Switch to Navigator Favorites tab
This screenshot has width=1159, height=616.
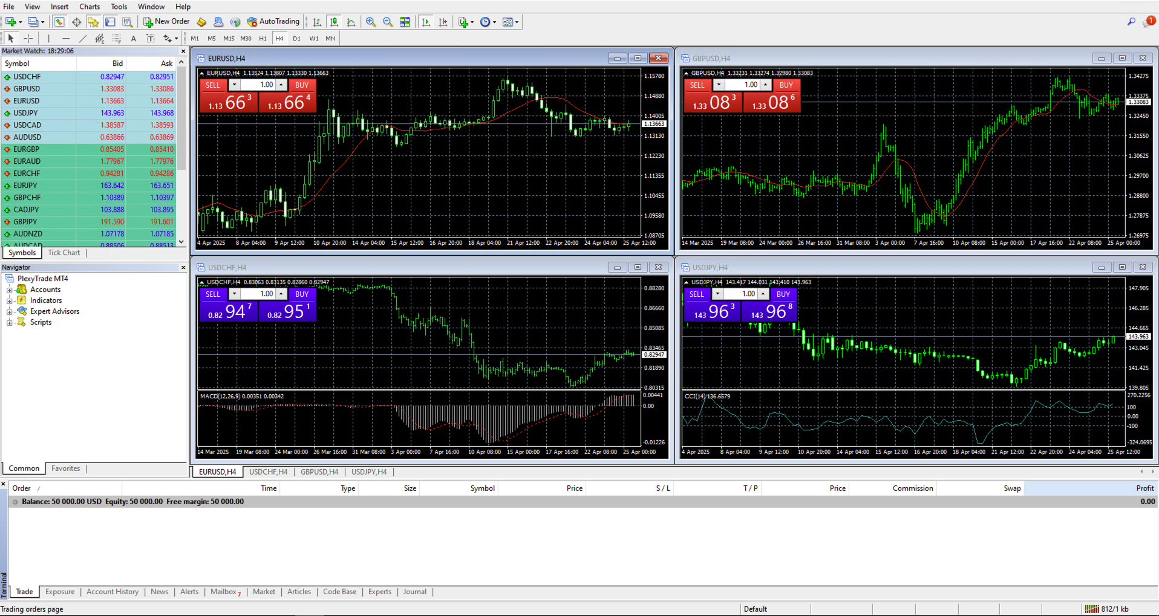click(x=65, y=468)
